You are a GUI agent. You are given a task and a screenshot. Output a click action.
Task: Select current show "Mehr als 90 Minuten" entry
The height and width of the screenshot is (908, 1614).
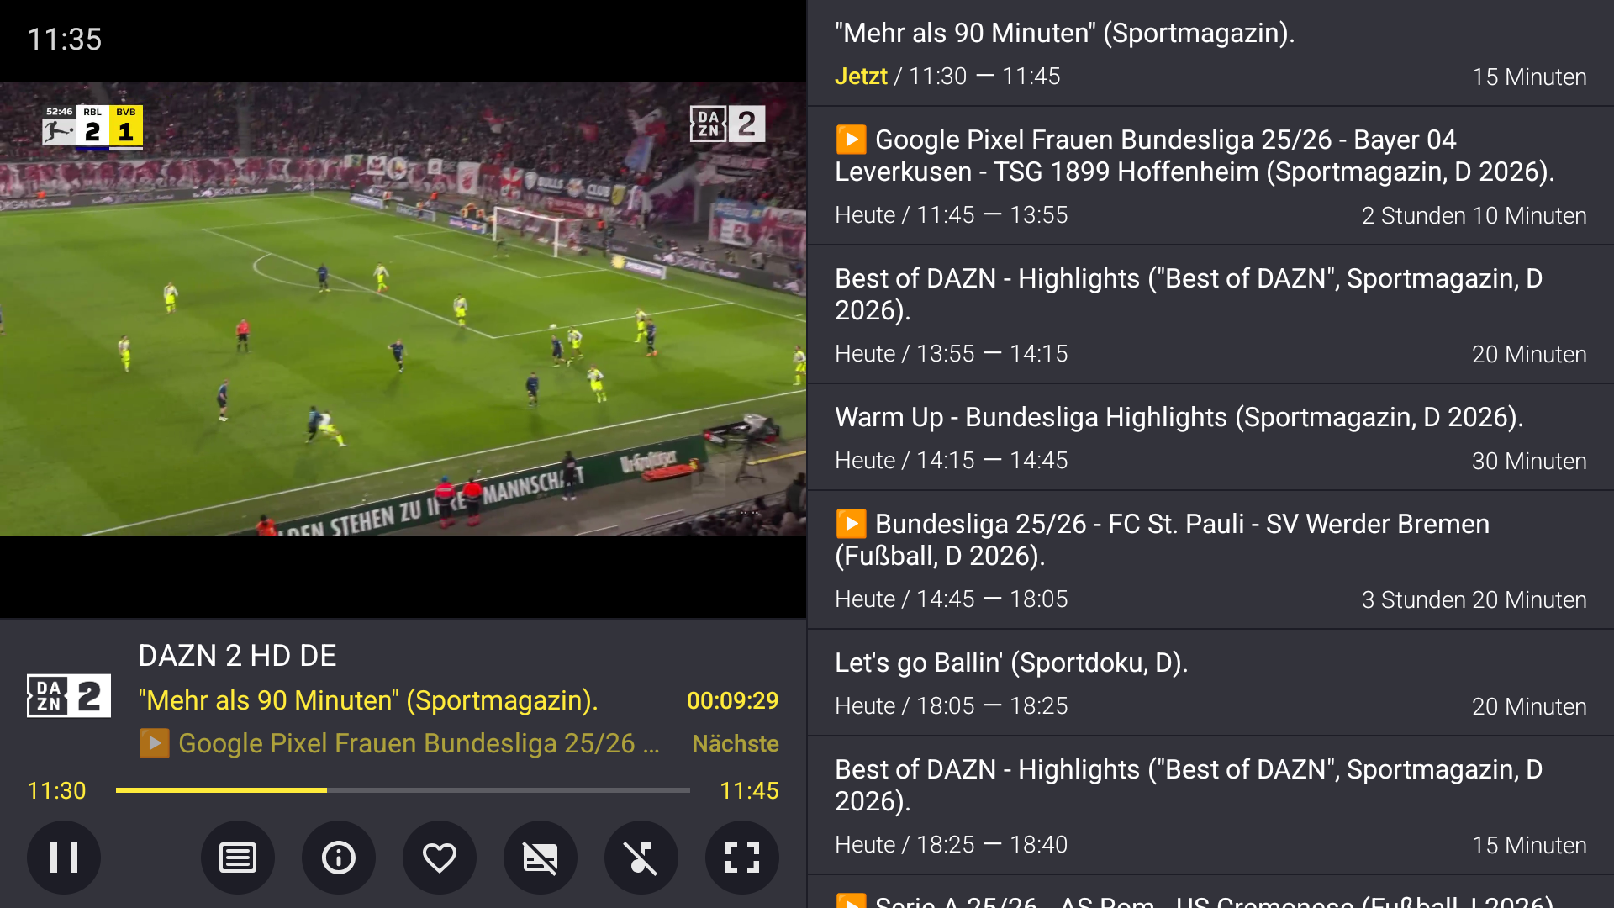coord(1210,53)
